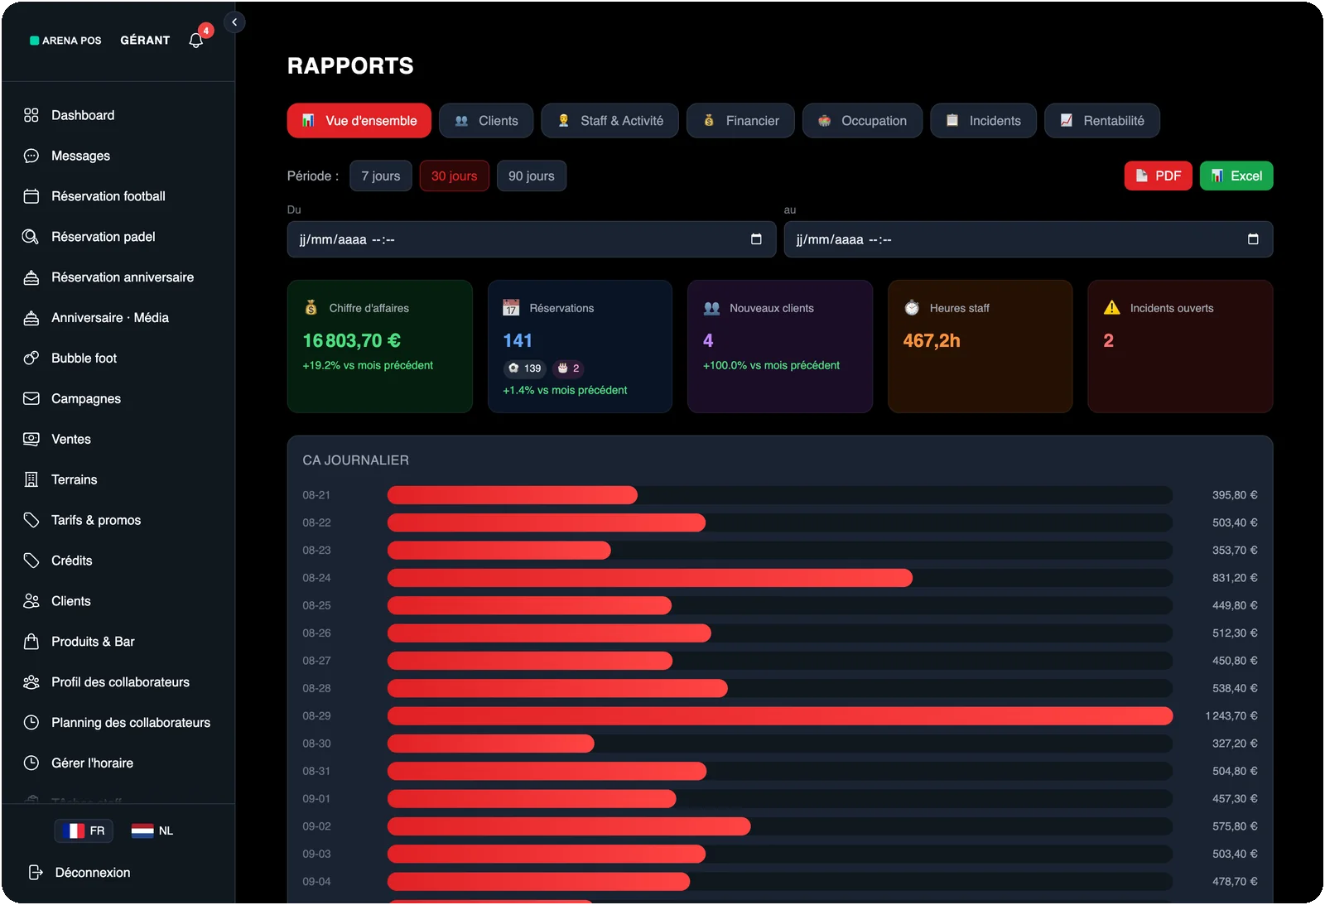
Task: Click the Incidents ouverts card
Action: coord(1180,346)
